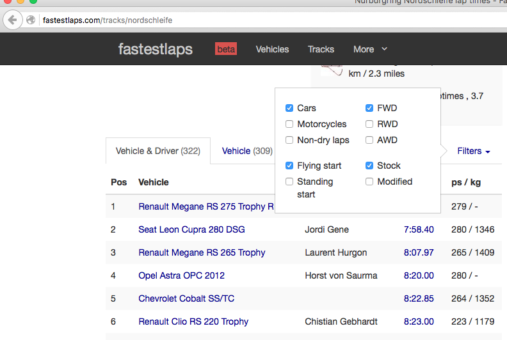Uncheck the FWD checkbox

coord(369,108)
